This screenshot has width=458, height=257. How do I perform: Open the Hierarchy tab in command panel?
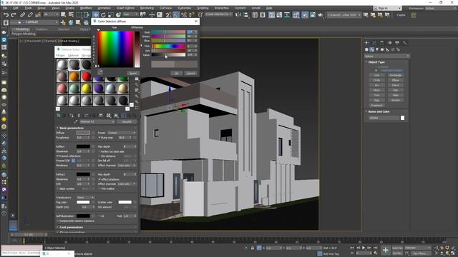click(381, 43)
